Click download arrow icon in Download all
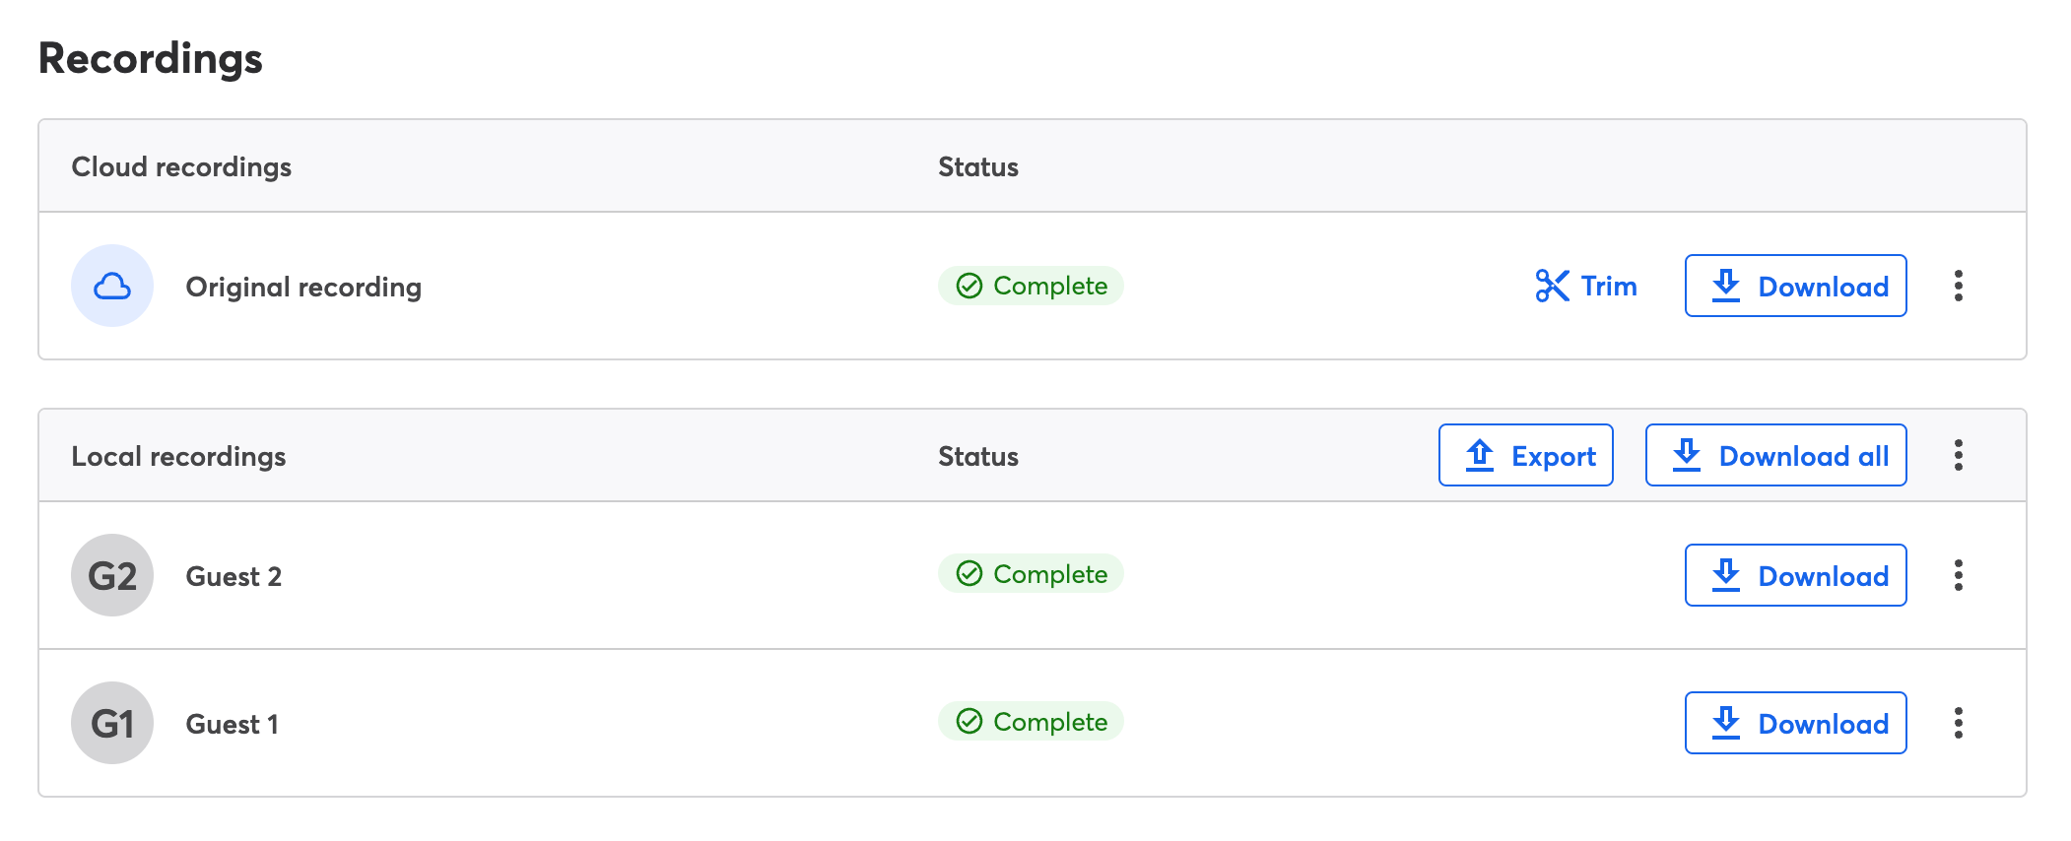The width and height of the screenshot is (2071, 841). click(1687, 456)
